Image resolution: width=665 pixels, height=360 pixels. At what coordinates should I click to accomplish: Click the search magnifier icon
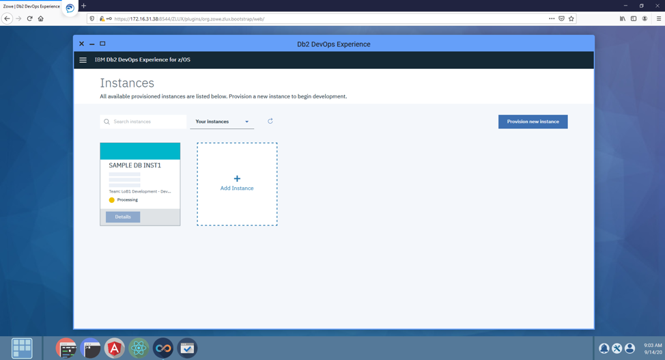pyautogui.click(x=107, y=122)
